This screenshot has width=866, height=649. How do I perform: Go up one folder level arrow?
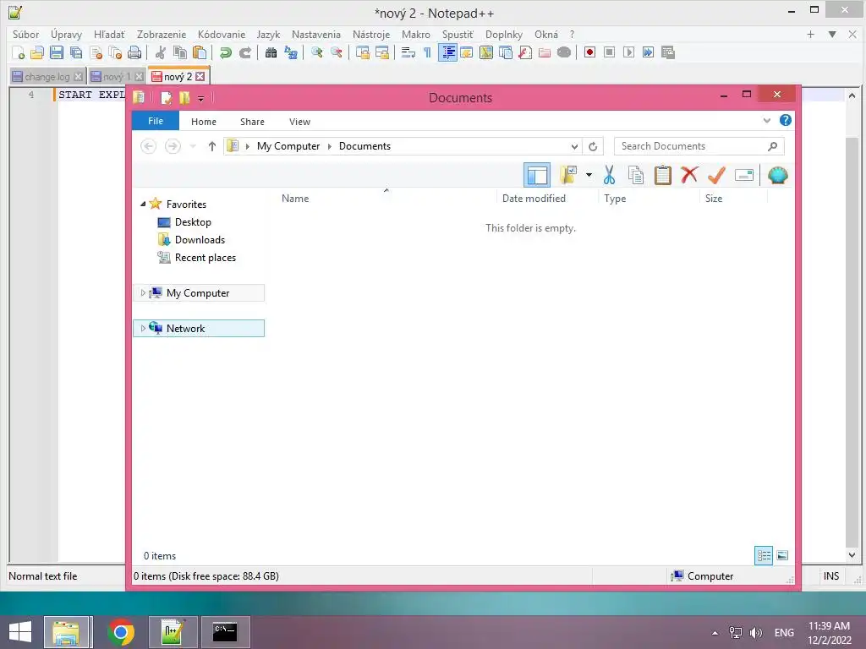tap(211, 146)
